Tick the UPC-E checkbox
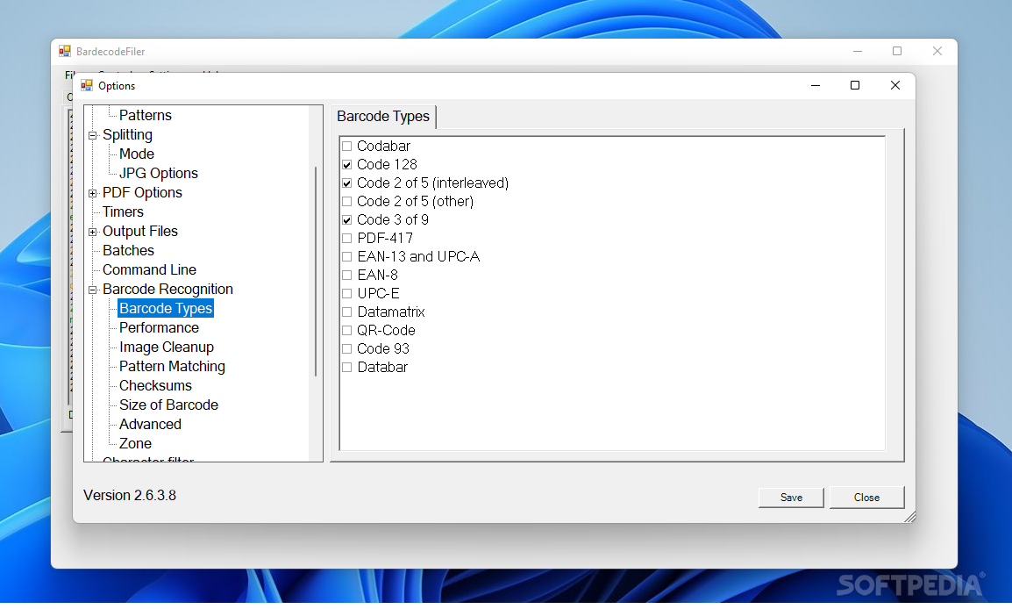Image resolution: width=1012 pixels, height=609 pixels. 346,294
